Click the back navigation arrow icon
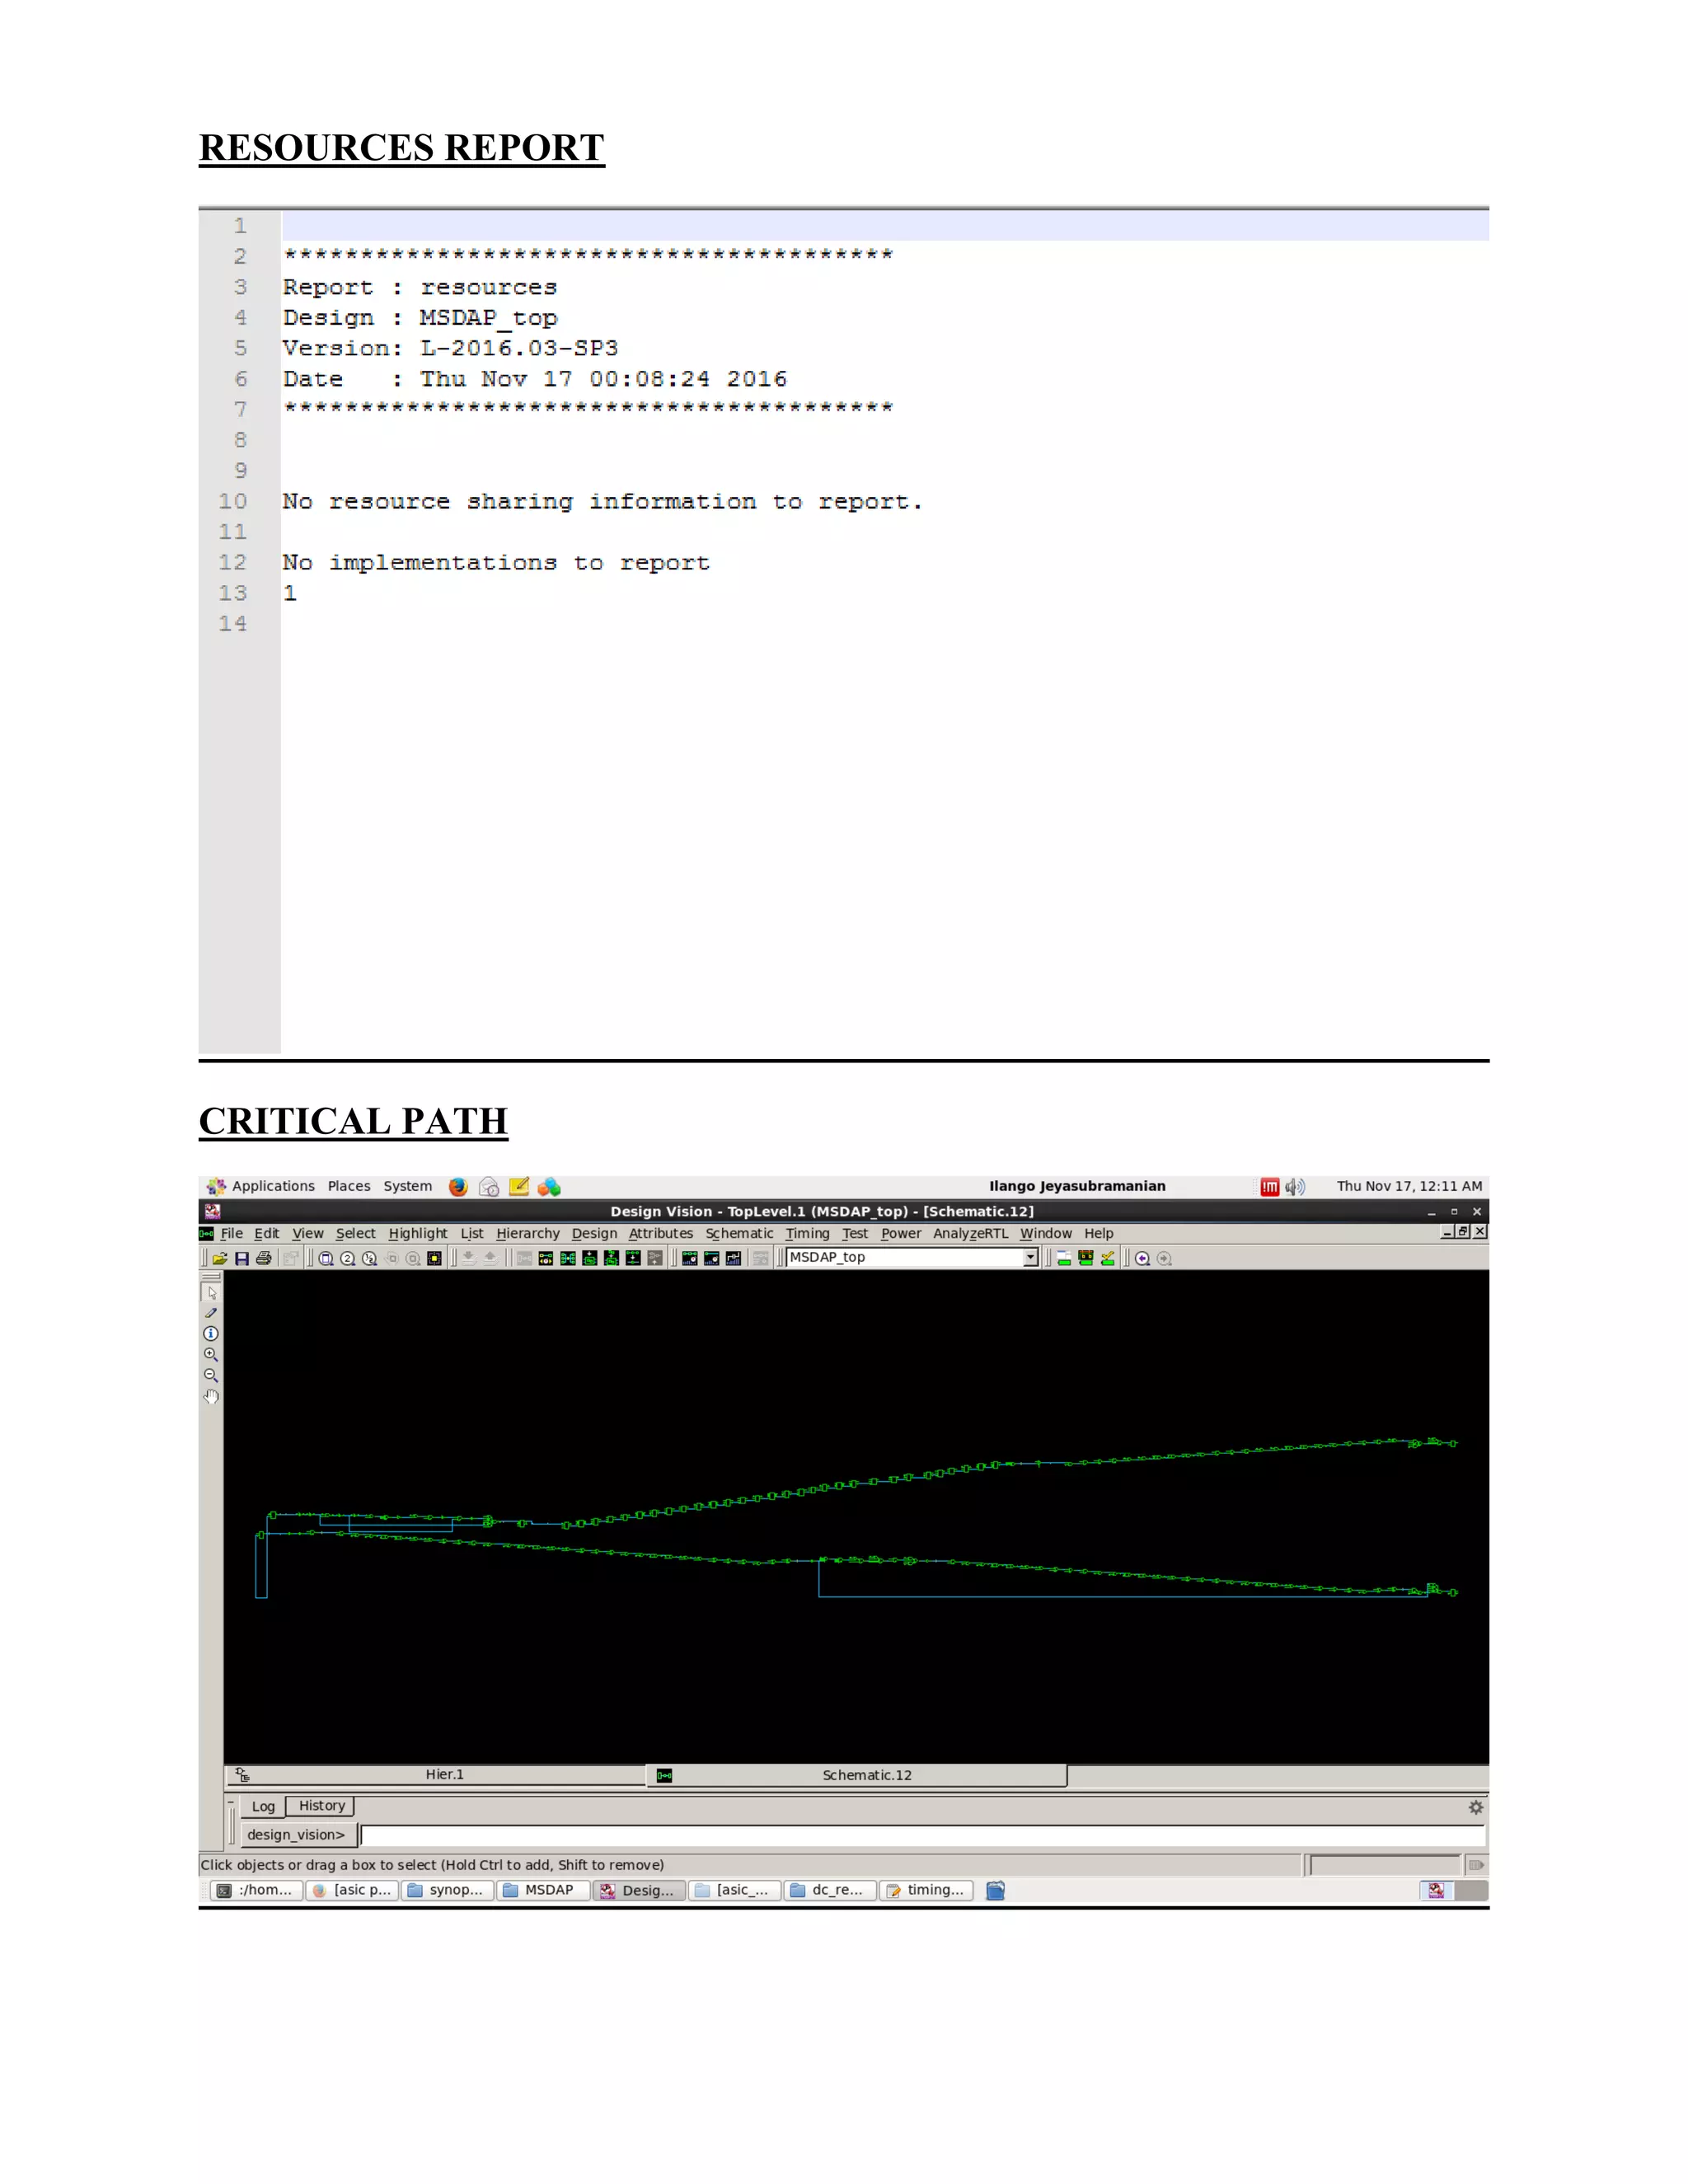The height and width of the screenshot is (2184, 1688). point(1142,1259)
